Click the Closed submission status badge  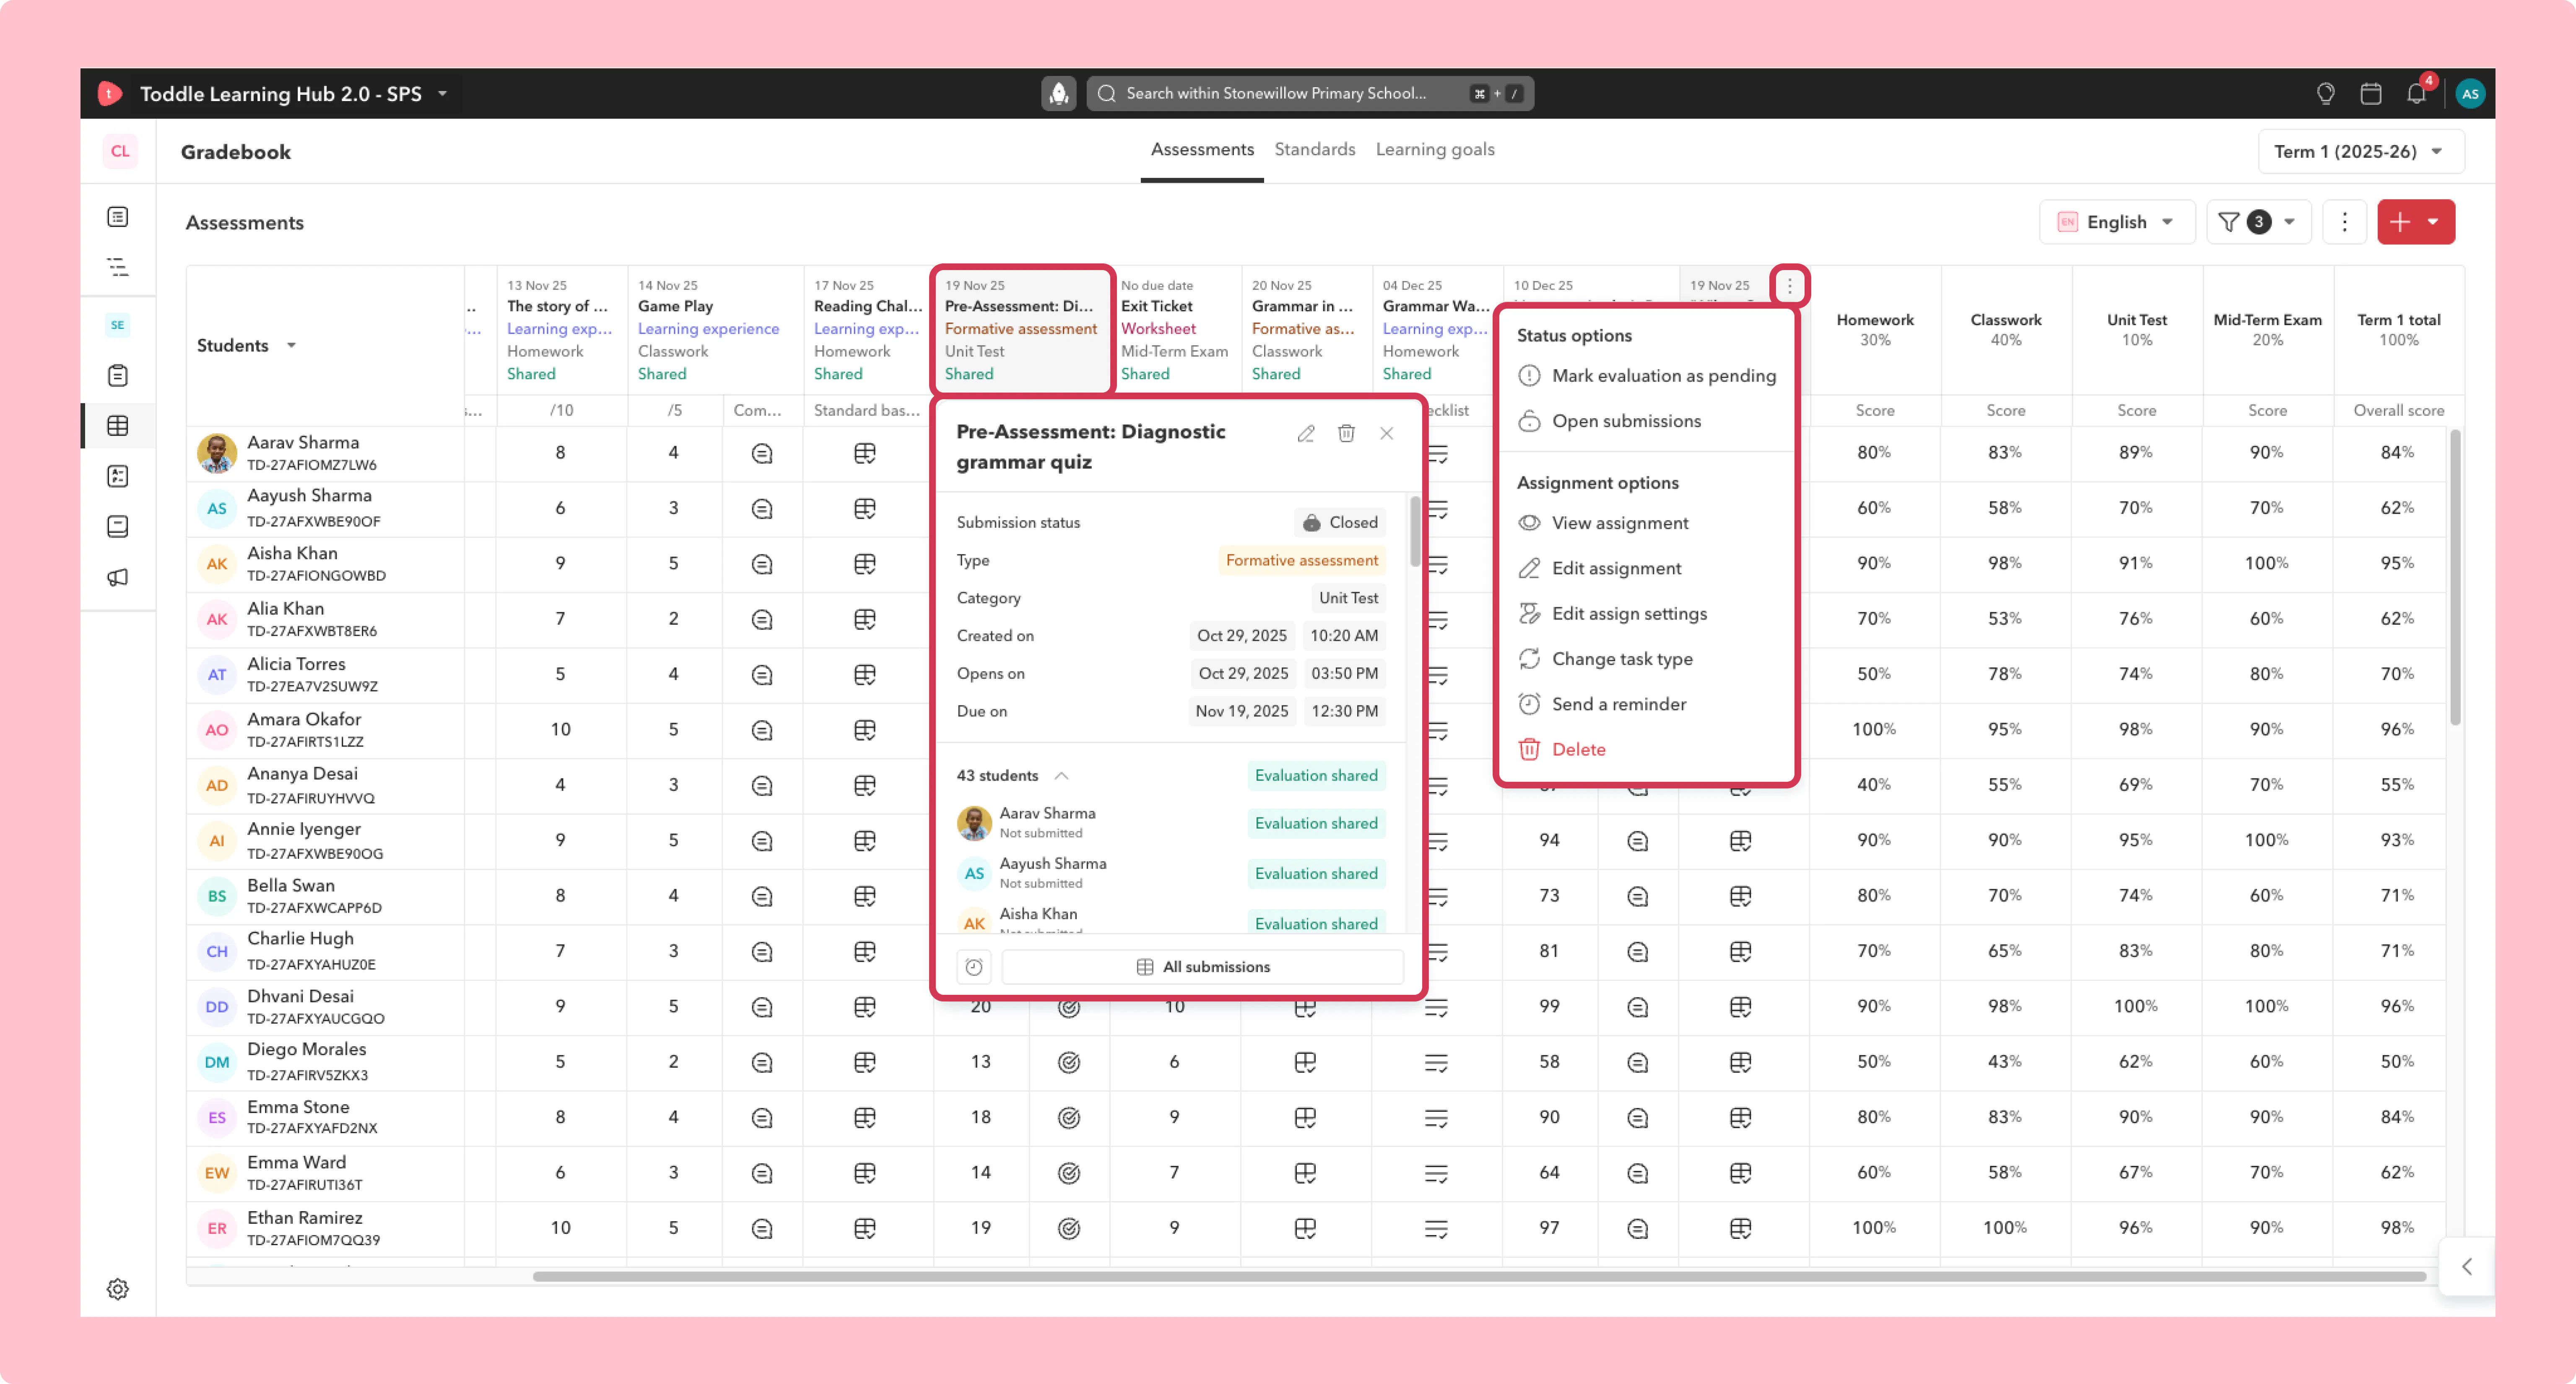1340,522
